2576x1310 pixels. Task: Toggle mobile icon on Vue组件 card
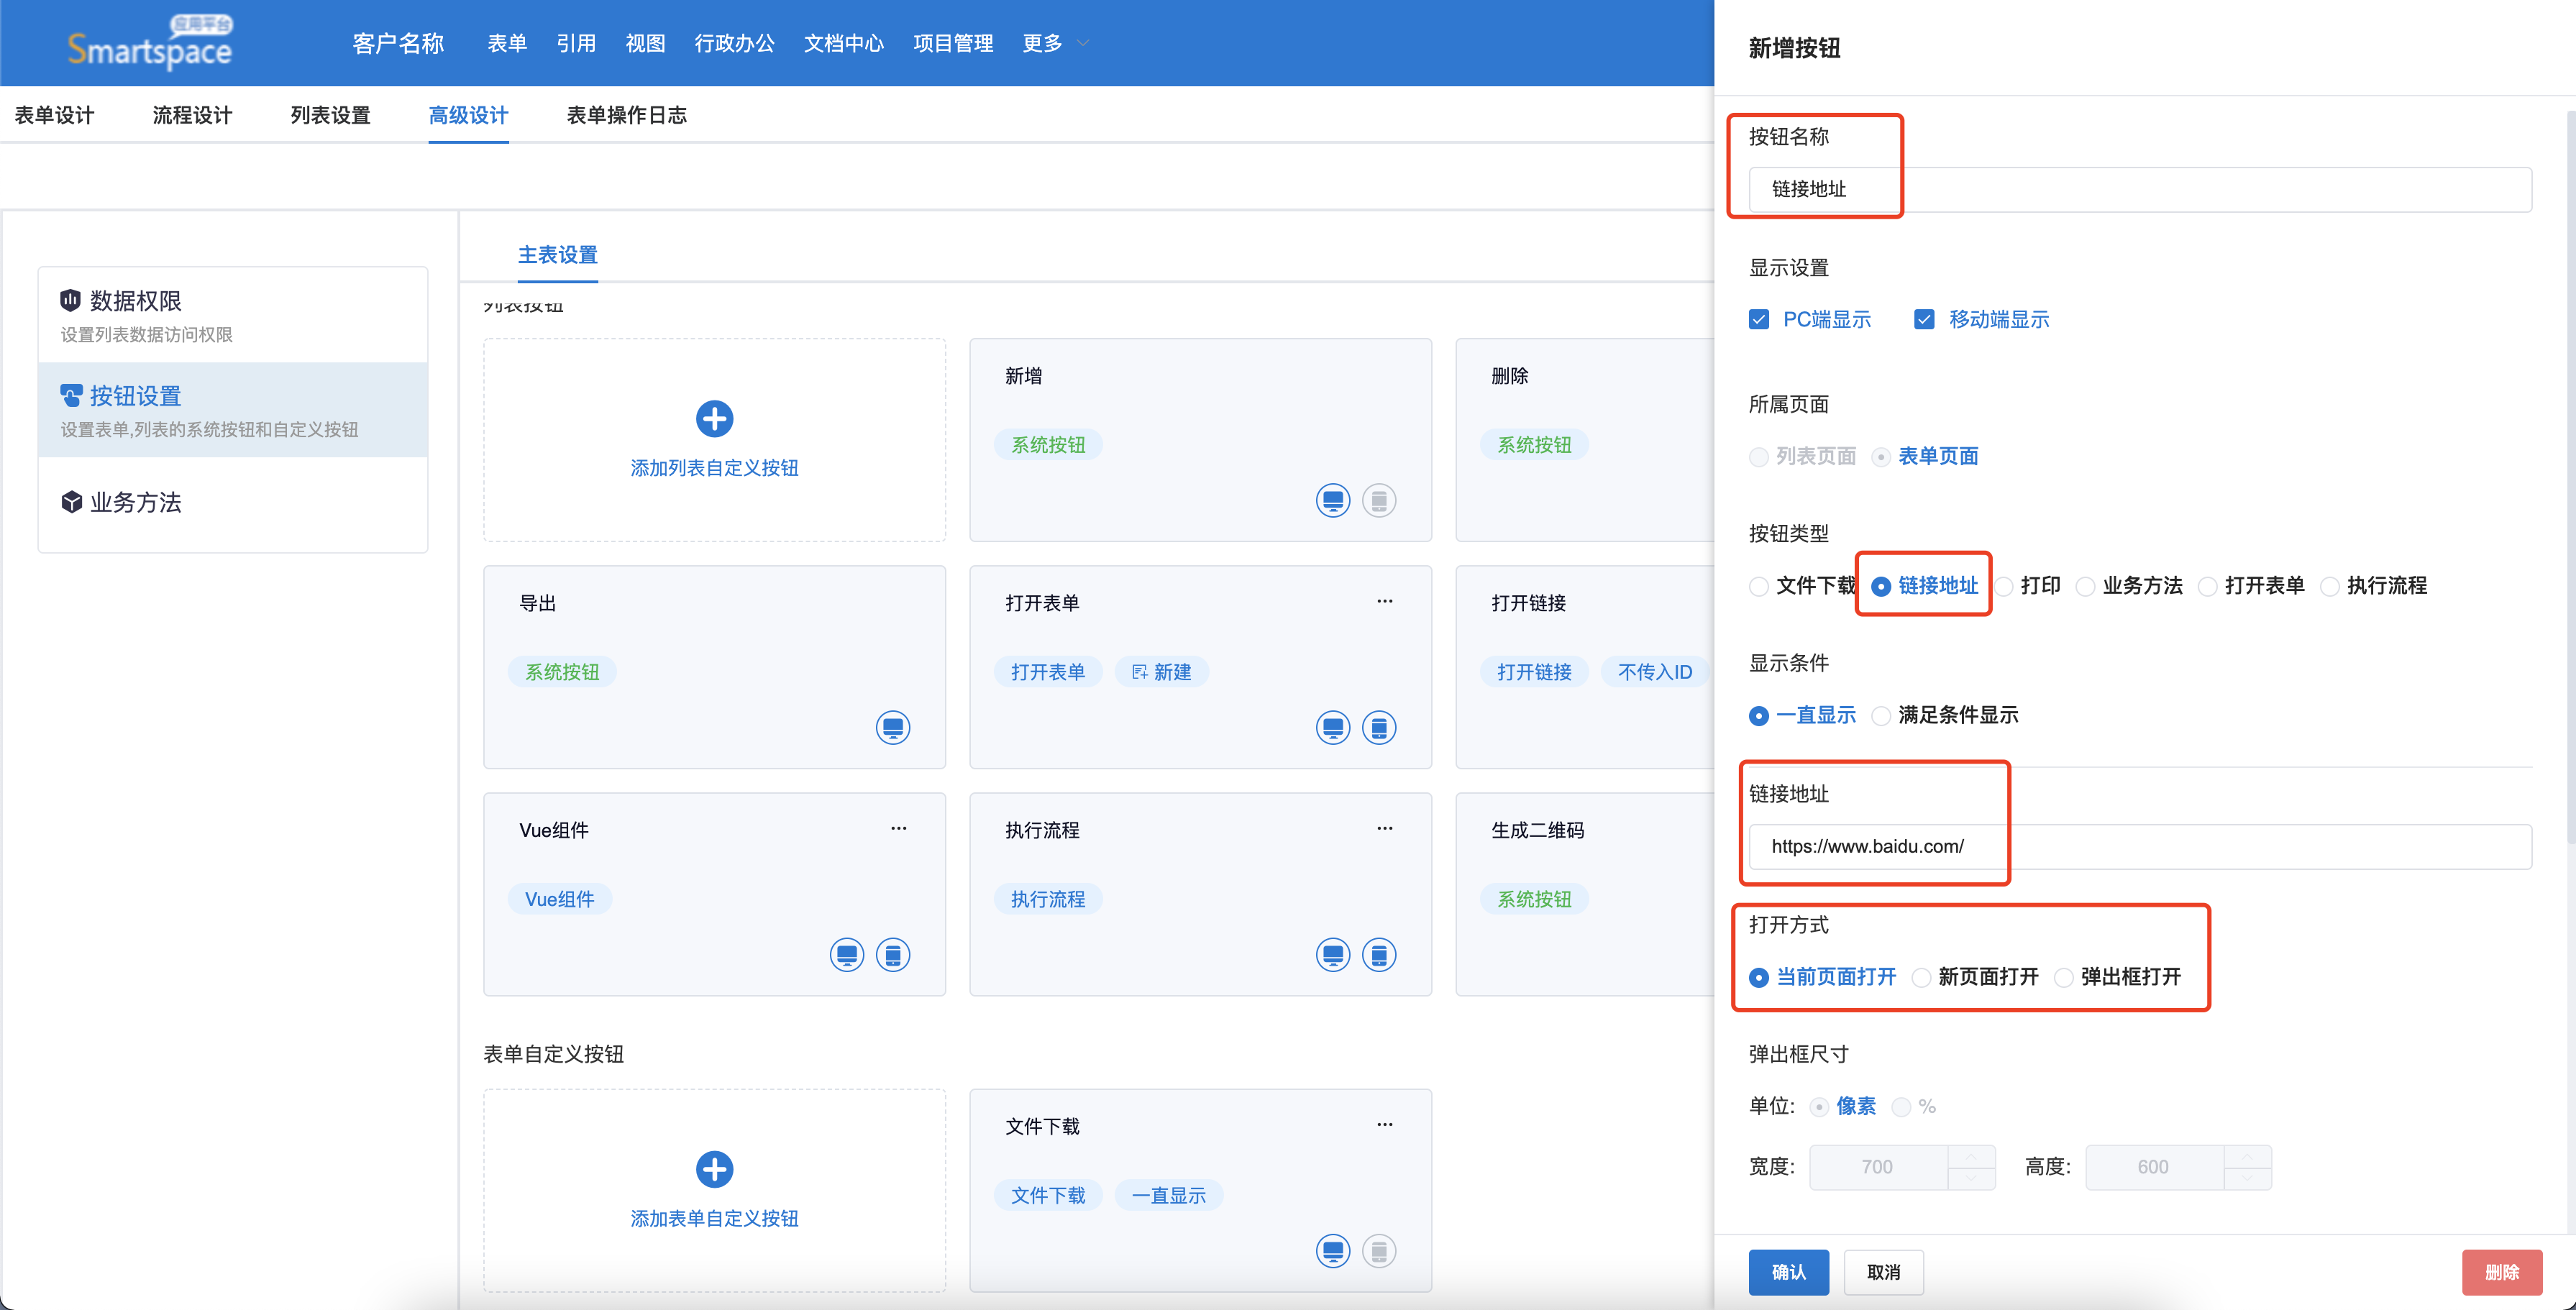pos(892,954)
